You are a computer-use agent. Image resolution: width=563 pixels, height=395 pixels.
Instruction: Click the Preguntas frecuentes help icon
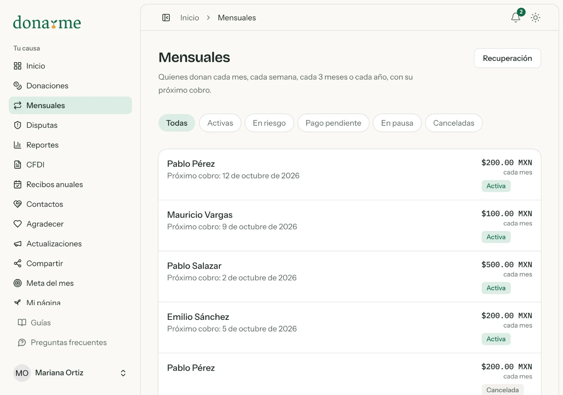(22, 342)
